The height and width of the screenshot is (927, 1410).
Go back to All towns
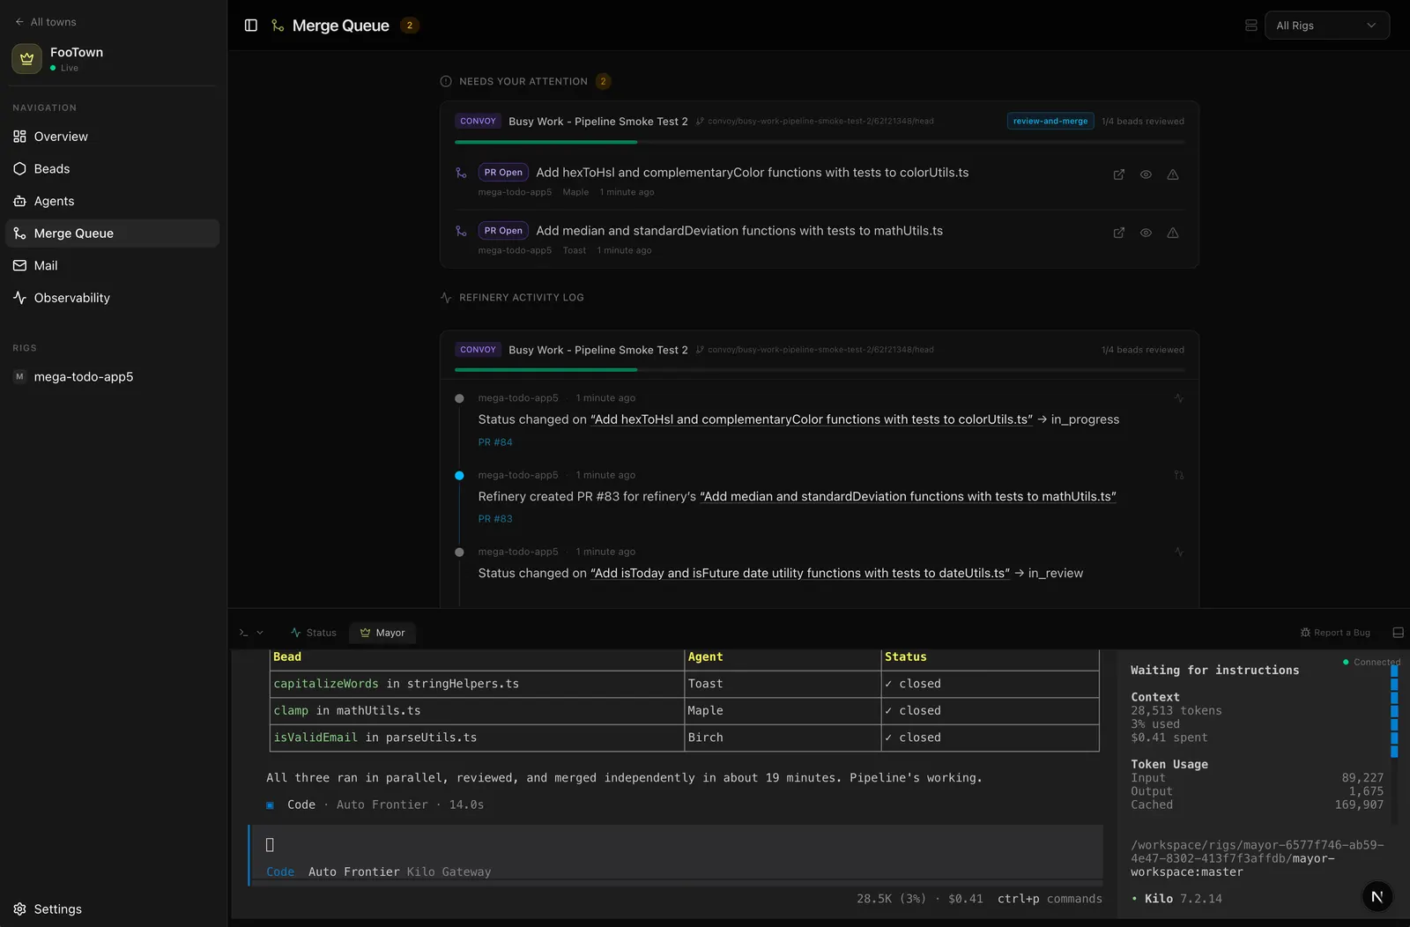click(46, 22)
